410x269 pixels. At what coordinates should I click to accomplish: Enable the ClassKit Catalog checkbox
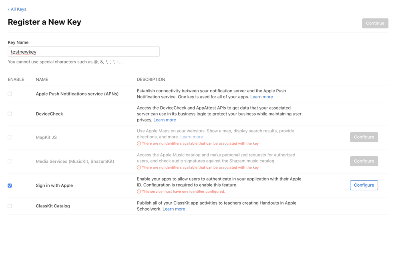click(x=10, y=206)
